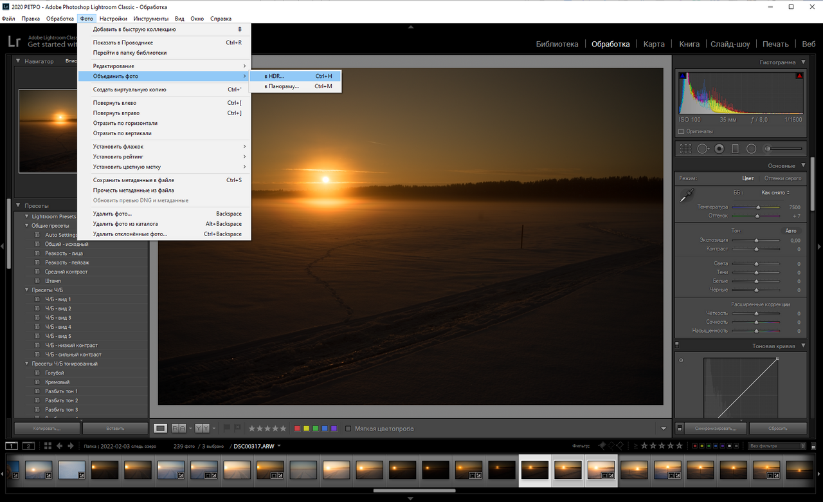Image resolution: width=823 pixels, height=502 pixels.
Task: Collapse the Навигатор panel
Action: click(19, 61)
